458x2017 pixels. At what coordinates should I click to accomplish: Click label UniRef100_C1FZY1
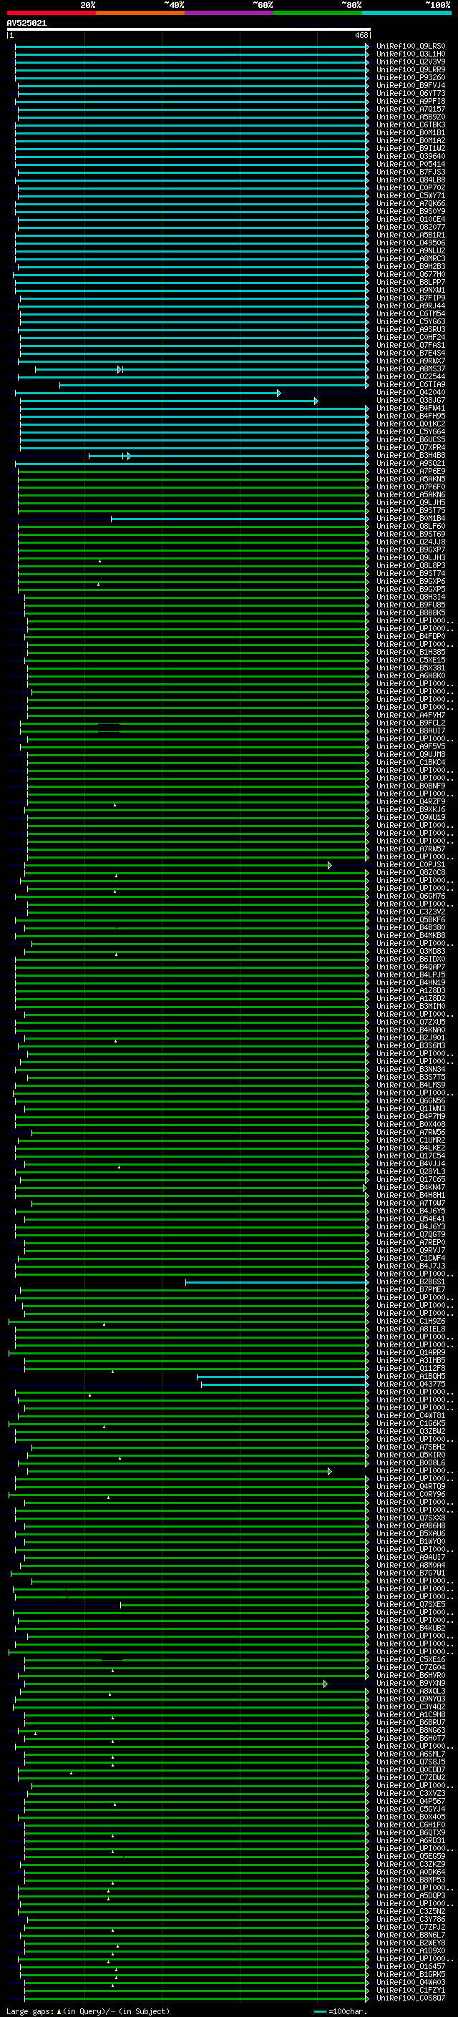[411, 1991]
